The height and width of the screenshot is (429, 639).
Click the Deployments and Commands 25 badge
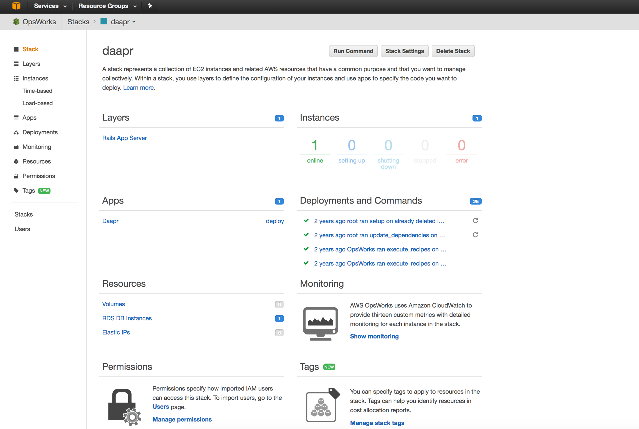point(475,201)
